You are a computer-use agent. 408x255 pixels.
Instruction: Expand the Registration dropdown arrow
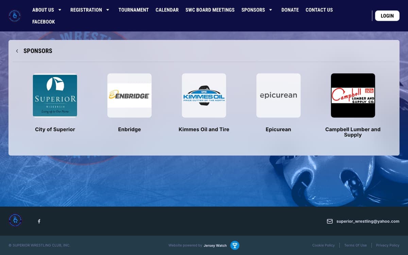pos(108,10)
